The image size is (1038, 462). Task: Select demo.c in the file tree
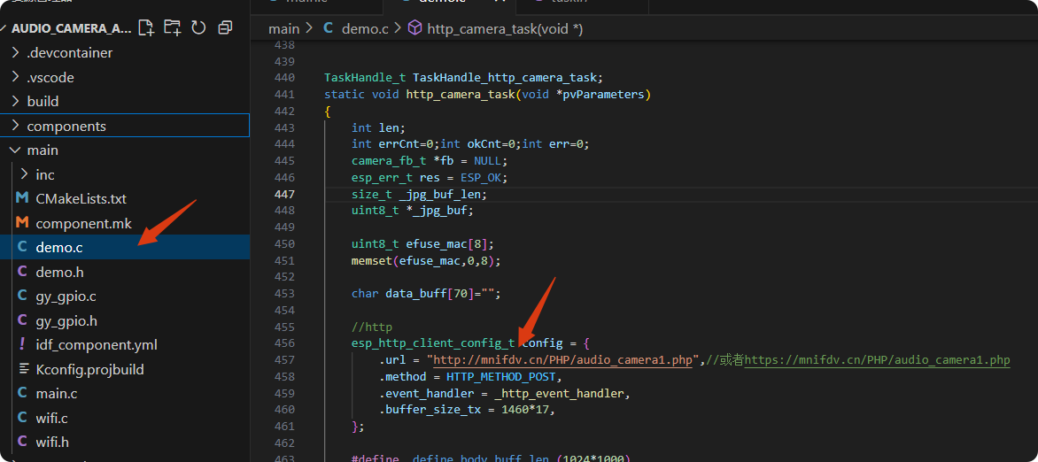click(125, 248)
